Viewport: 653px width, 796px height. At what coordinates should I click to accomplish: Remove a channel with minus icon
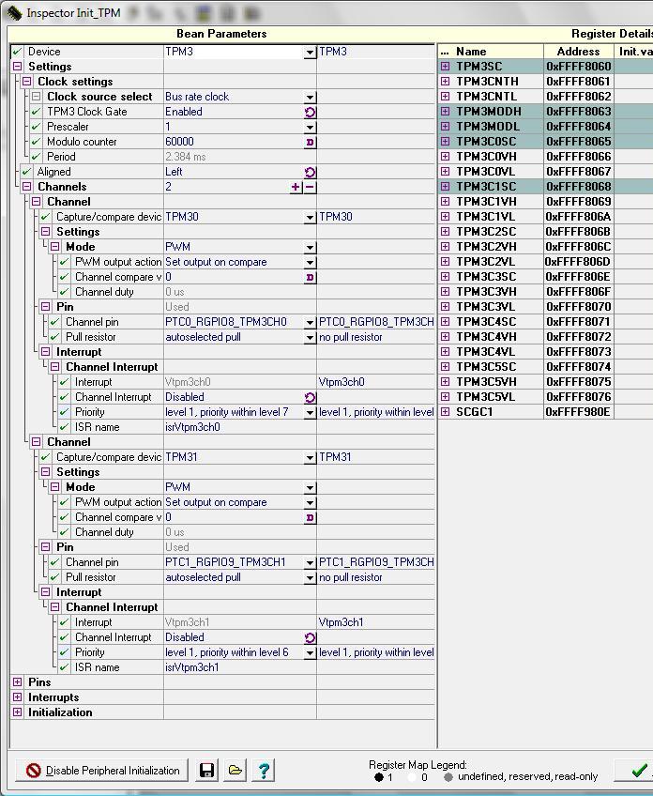[x=310, y=187]
